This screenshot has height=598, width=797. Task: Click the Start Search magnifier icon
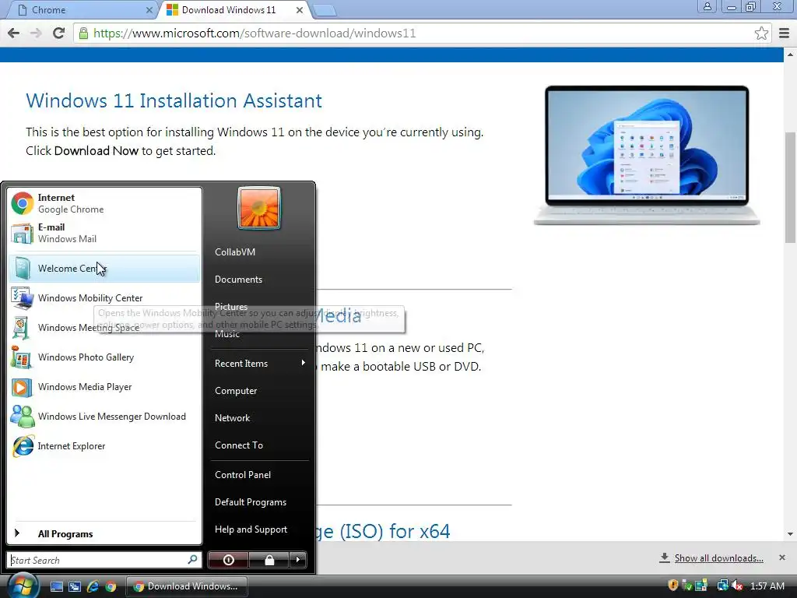click(193, 560)
